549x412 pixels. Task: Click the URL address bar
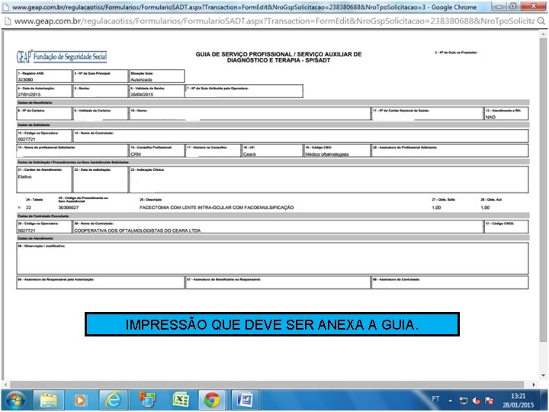coord(274,21)
